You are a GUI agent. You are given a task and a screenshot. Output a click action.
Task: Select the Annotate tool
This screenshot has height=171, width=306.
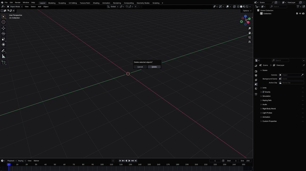click(x=3, y=51)
